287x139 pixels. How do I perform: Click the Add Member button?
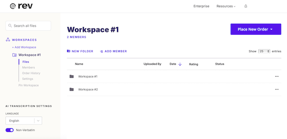click(114, 51)
